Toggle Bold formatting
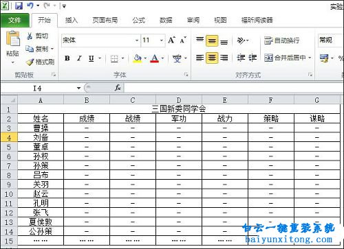Screen dimensions: 344x249 [x=67, y=58]
